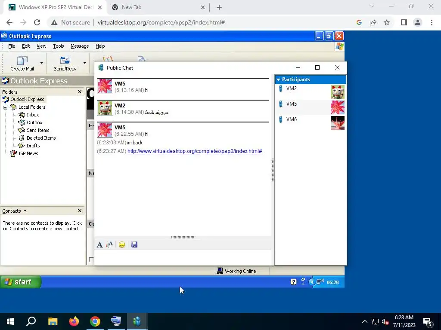Click the font size icon in chat toolbar
The image size is (441, 330).
tap(109, 244)
